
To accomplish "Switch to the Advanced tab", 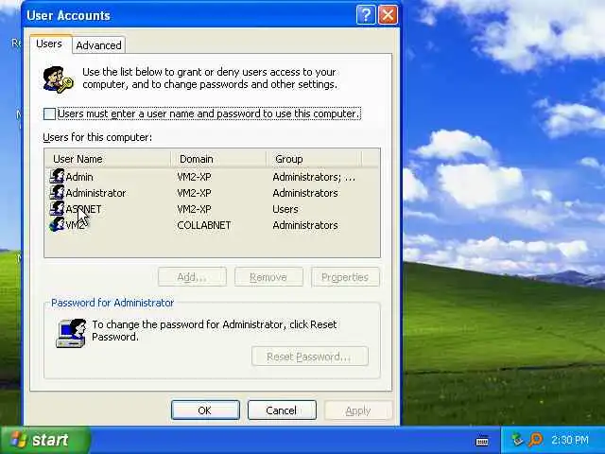I will click(x=98, y=45).
